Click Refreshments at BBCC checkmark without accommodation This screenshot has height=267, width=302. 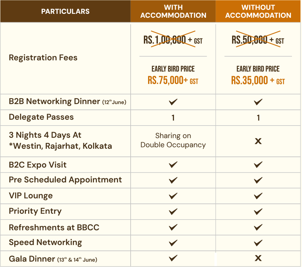(x=258, y=227)
